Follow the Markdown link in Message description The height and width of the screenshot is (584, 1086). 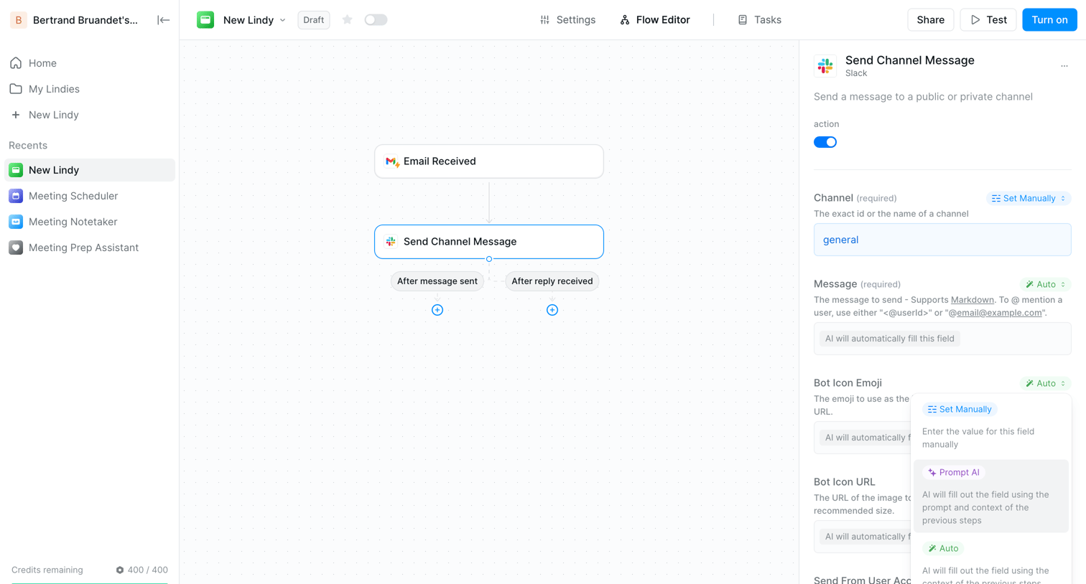[972, 300]
